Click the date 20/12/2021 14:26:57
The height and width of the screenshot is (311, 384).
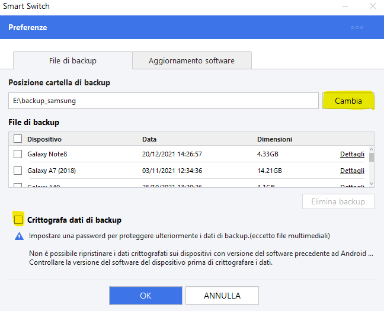pos(172,154)
